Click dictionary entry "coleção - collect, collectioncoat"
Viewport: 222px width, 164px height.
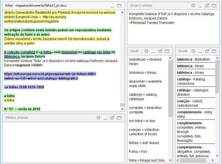(x=190, y=103)
